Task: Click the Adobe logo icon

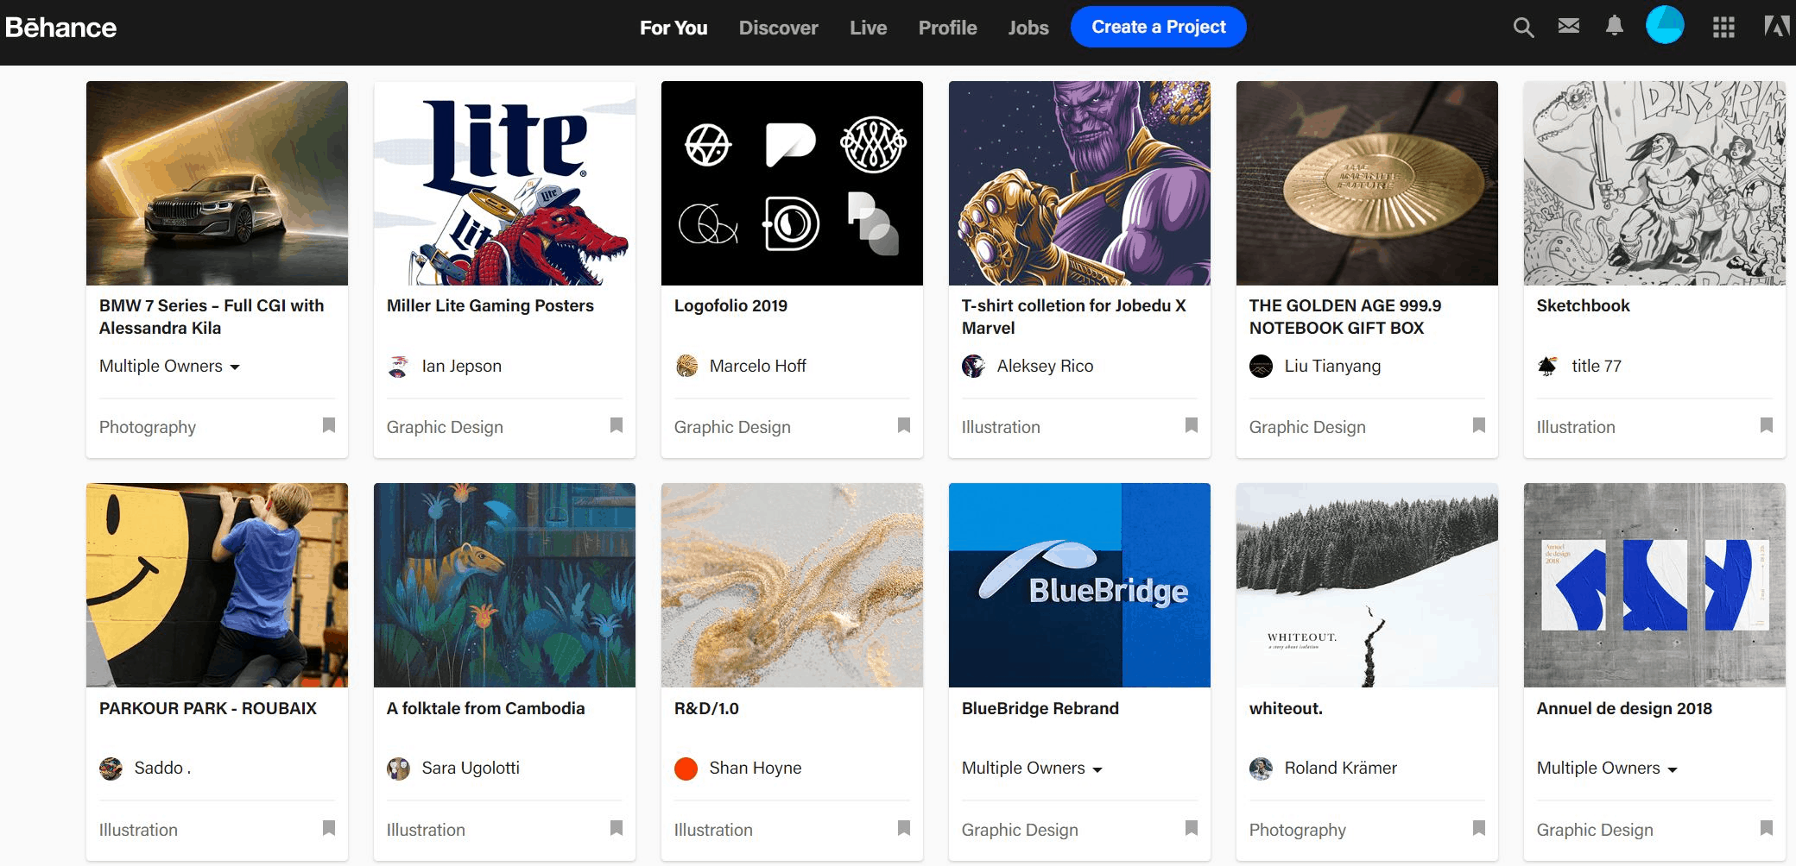Action: 1776,26
